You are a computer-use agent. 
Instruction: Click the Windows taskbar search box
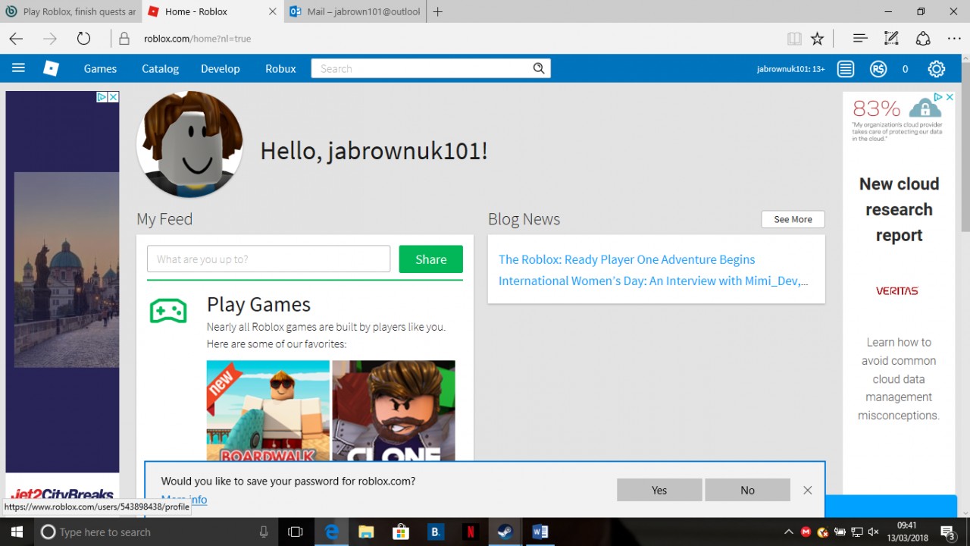coord(155,532)
